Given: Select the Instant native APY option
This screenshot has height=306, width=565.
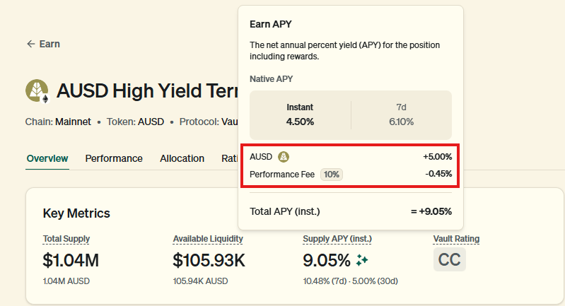Looking at the screenshot, I should pyautogui.click(x=300, y=114).
